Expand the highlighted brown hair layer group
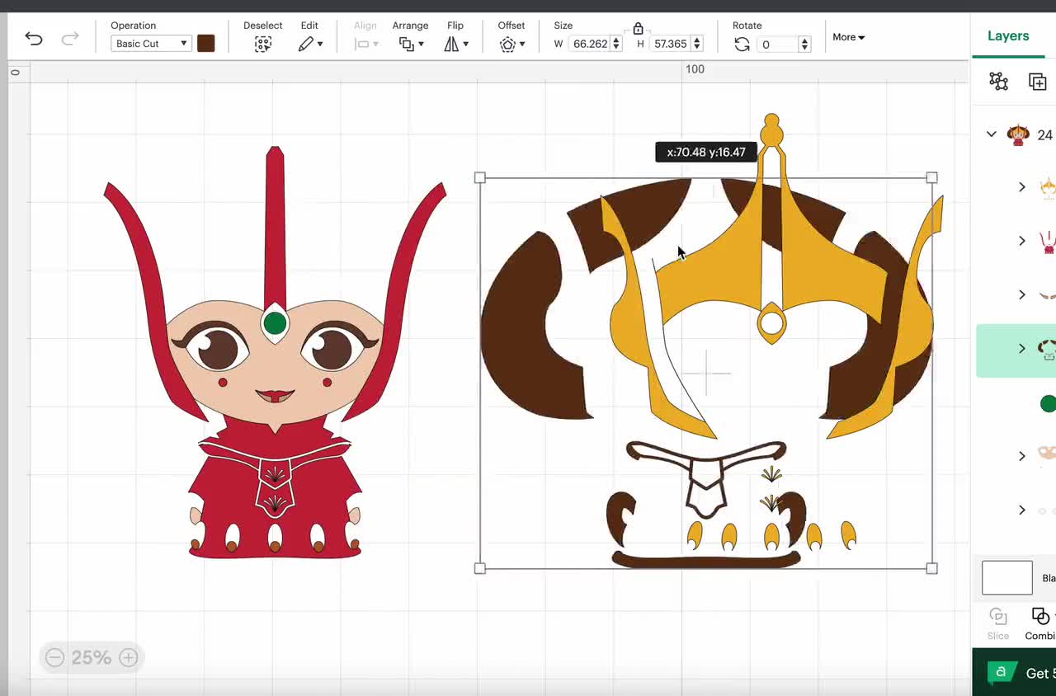 point(1022,349)
